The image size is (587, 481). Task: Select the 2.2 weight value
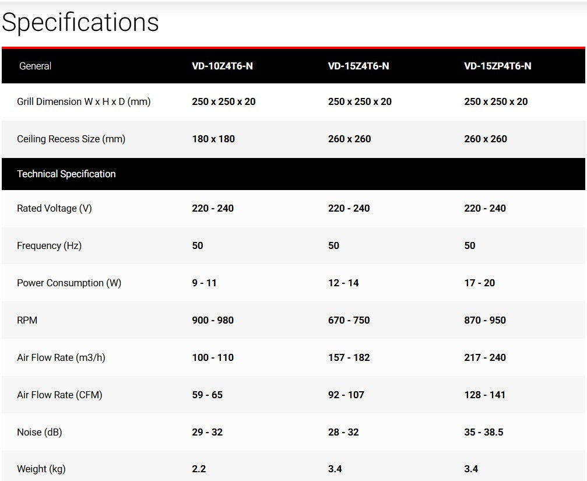pyautogui.click(x=199, y=469)
